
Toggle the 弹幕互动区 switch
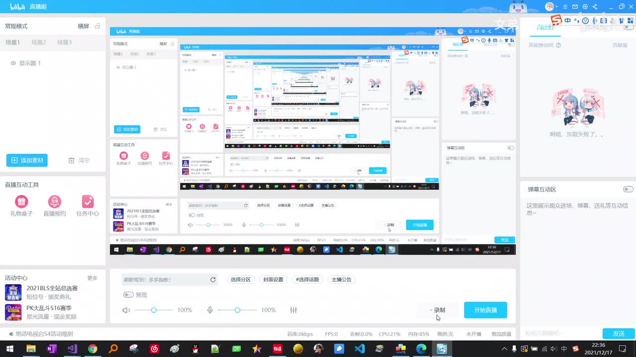628,189
